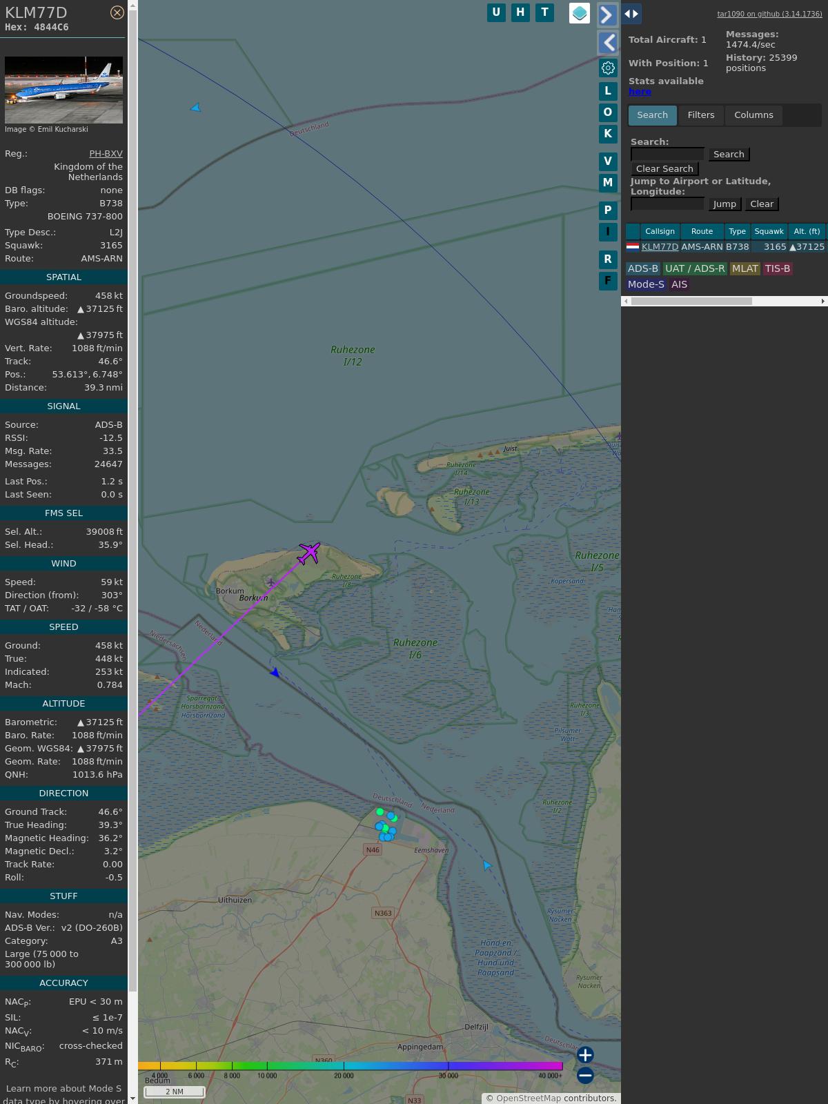Click the sidebar width toggle arrows
The image size is (828, 1104).
click(631, 14)
